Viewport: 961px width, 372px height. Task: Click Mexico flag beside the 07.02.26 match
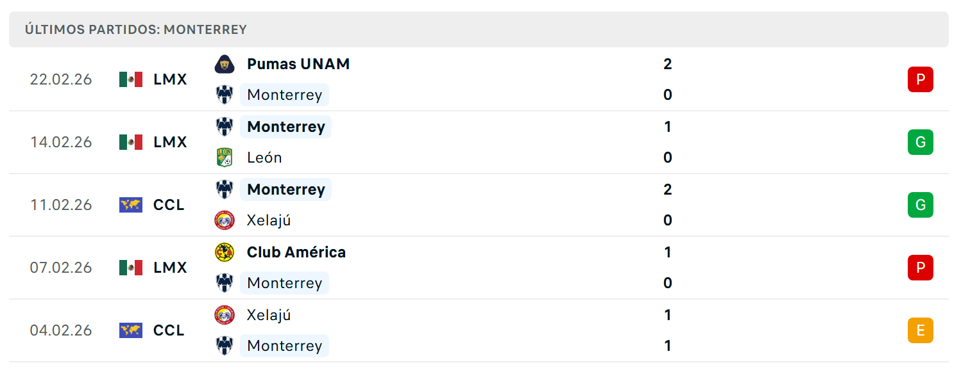(131, 268)
